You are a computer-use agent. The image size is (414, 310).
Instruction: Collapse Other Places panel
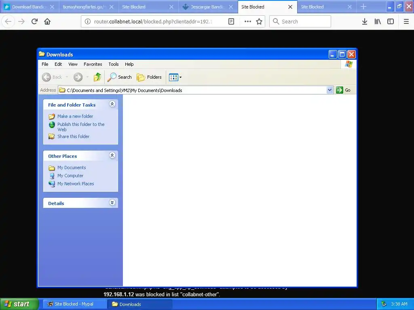(112, 155)
